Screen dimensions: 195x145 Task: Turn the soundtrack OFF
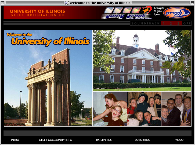coord(187,23)
